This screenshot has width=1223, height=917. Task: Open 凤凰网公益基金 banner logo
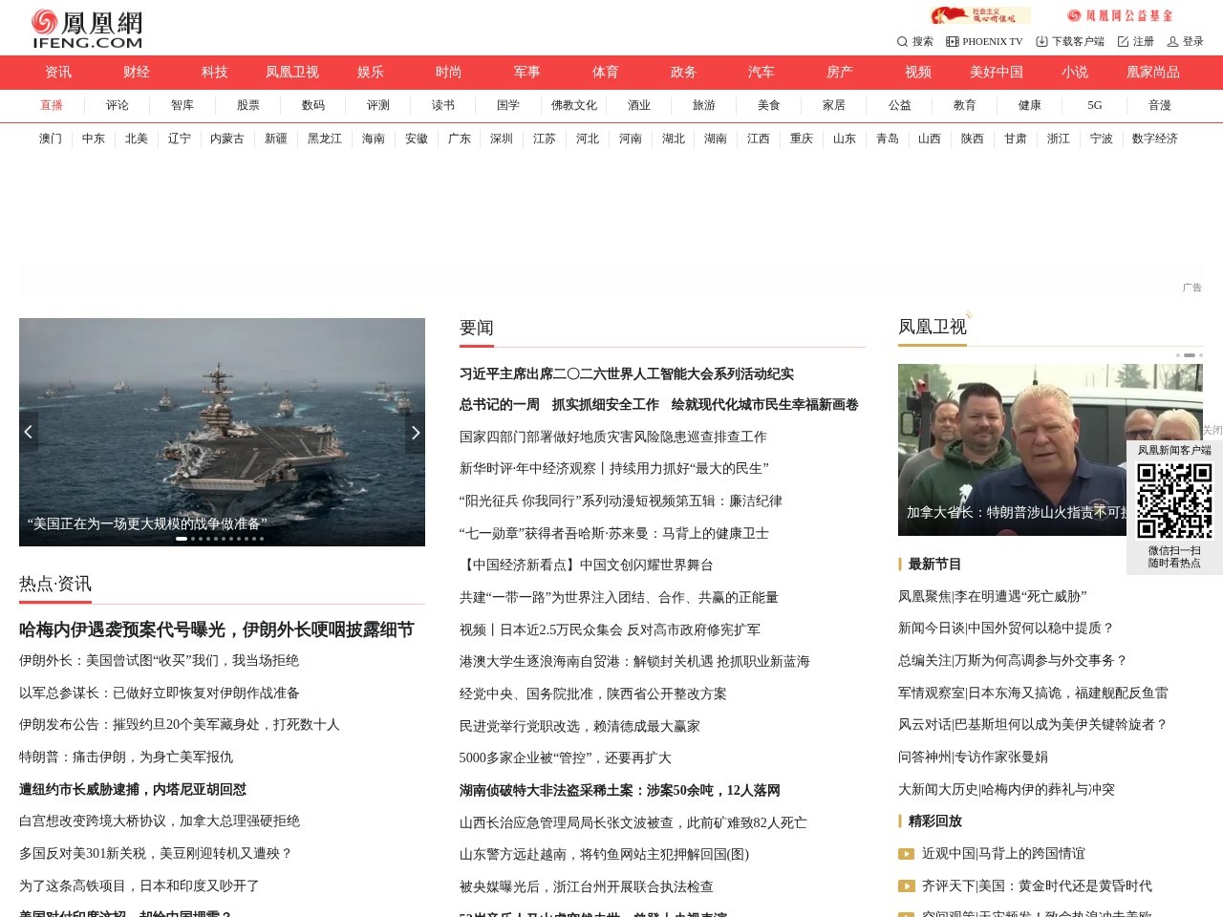pos(1120,15)
